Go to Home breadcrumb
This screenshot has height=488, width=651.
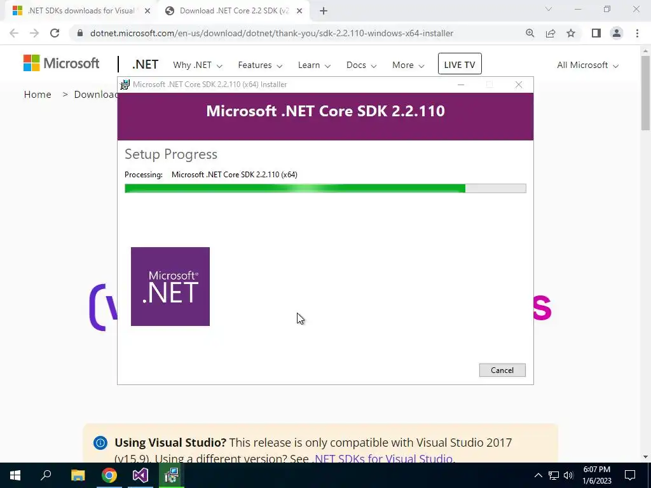[38, 95]
